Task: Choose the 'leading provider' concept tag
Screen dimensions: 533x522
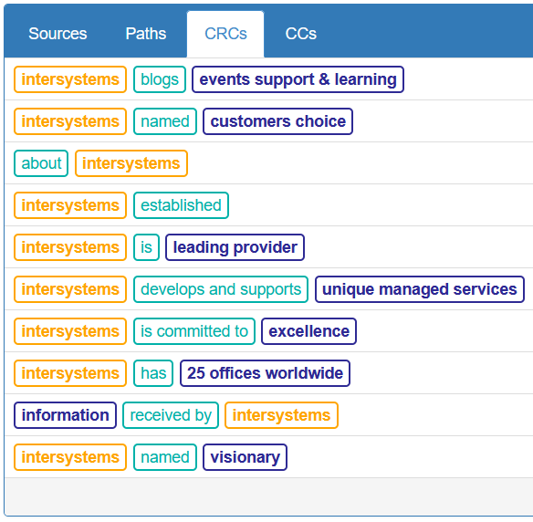Action: tap(235, 247)
